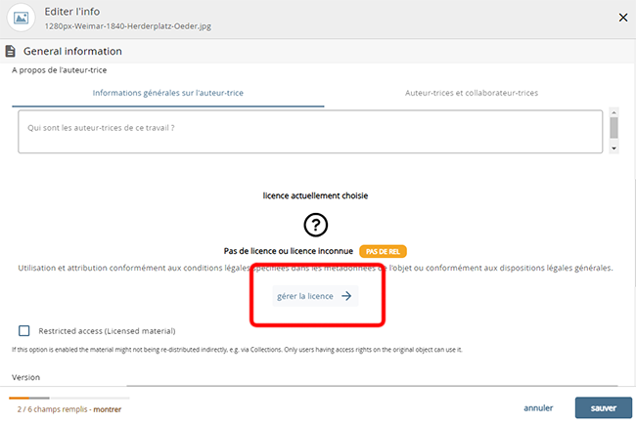Open the Informations générales sur l'auteur-trice tab
The height and width of the screenshot is (424, 636).
tap(167, 93)
